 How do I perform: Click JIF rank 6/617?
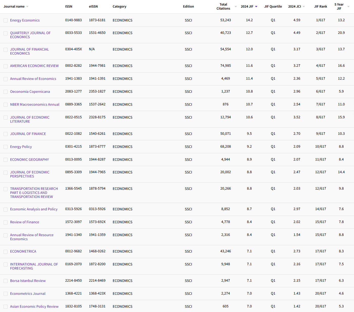321,91
